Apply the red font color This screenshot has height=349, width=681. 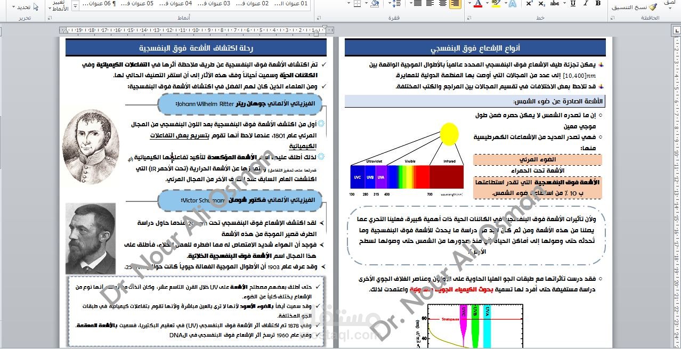tap(478, 3)
